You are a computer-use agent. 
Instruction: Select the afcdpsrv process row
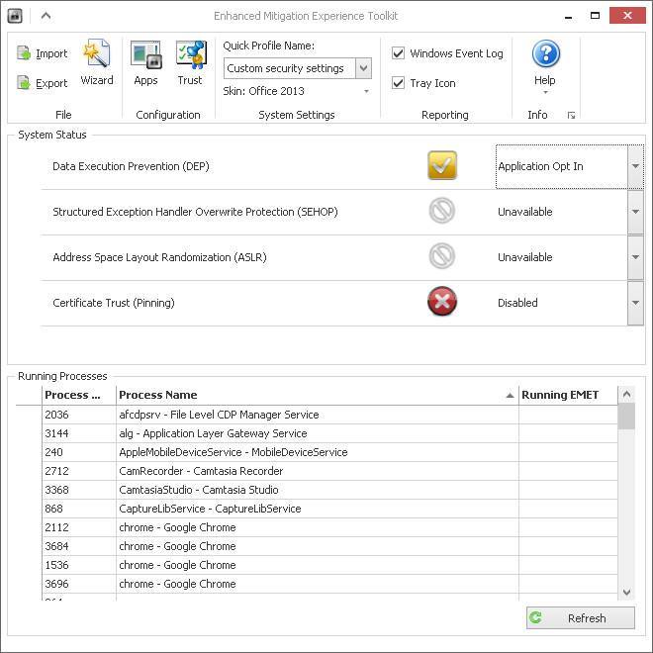[x=329, y=415]
